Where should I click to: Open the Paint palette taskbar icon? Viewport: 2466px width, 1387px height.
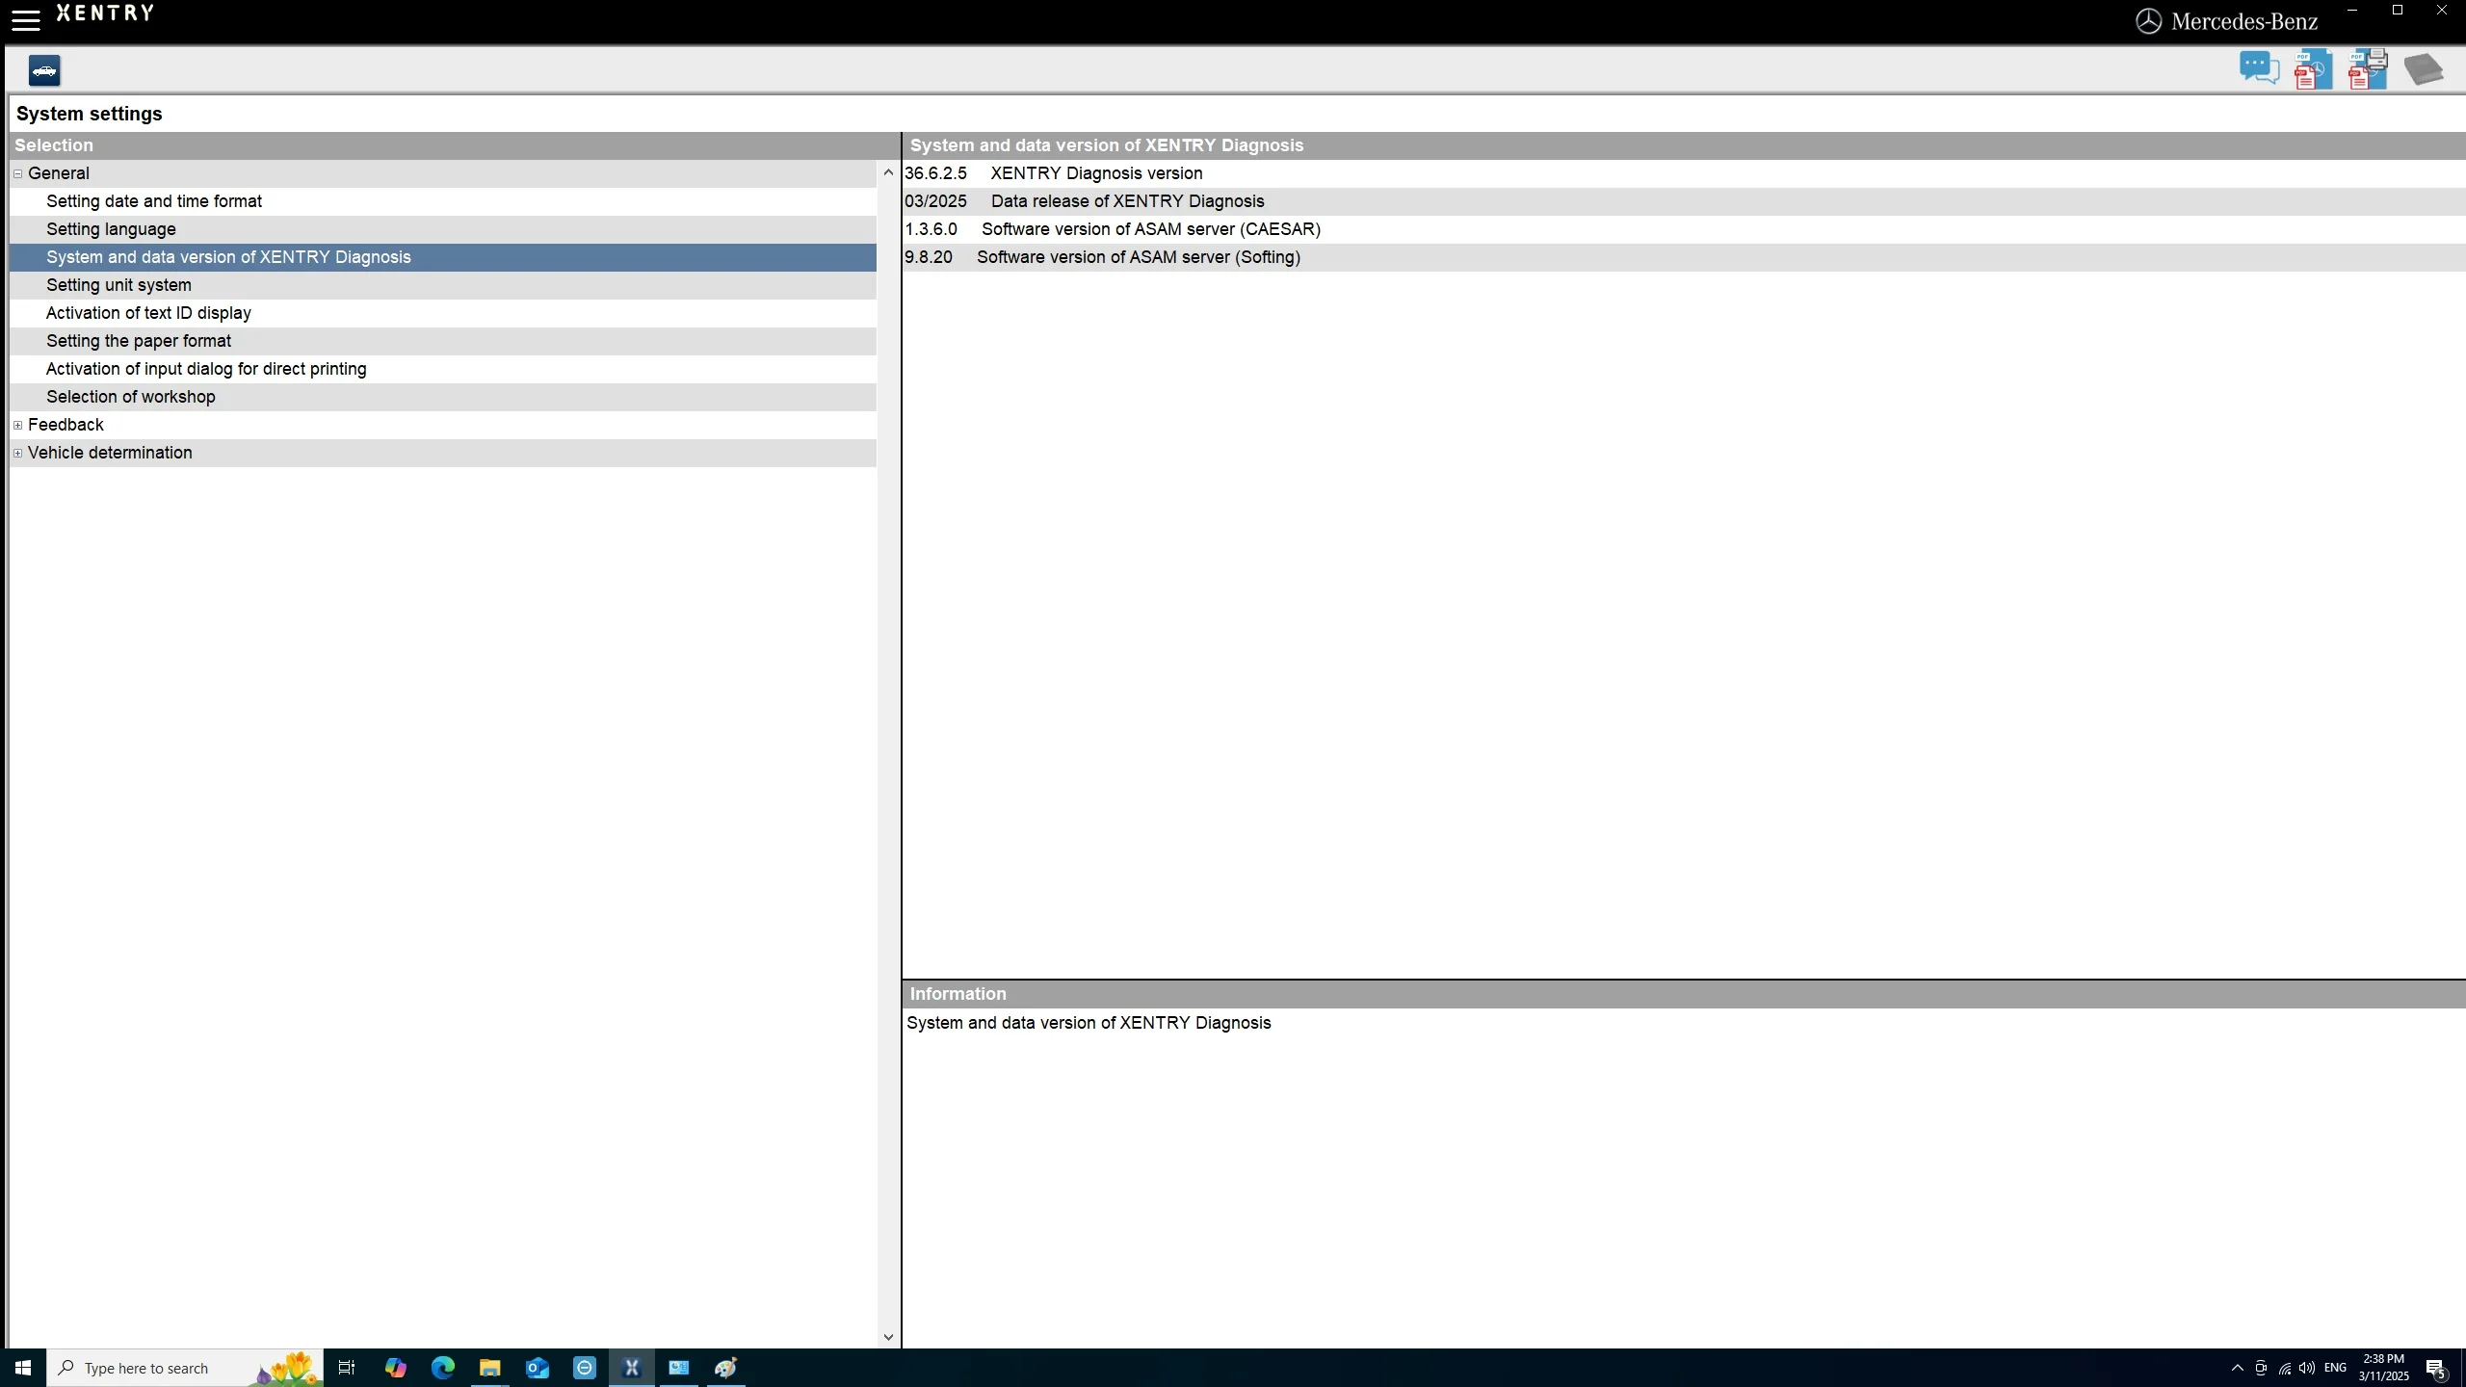(726, 1368)
